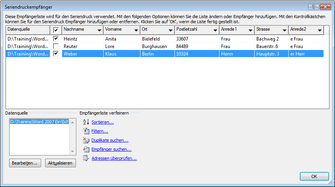Click the Frau Anrede1 cell in Heintz row
This screenshot has width=335, height=187.
click(x=237, y=39)
